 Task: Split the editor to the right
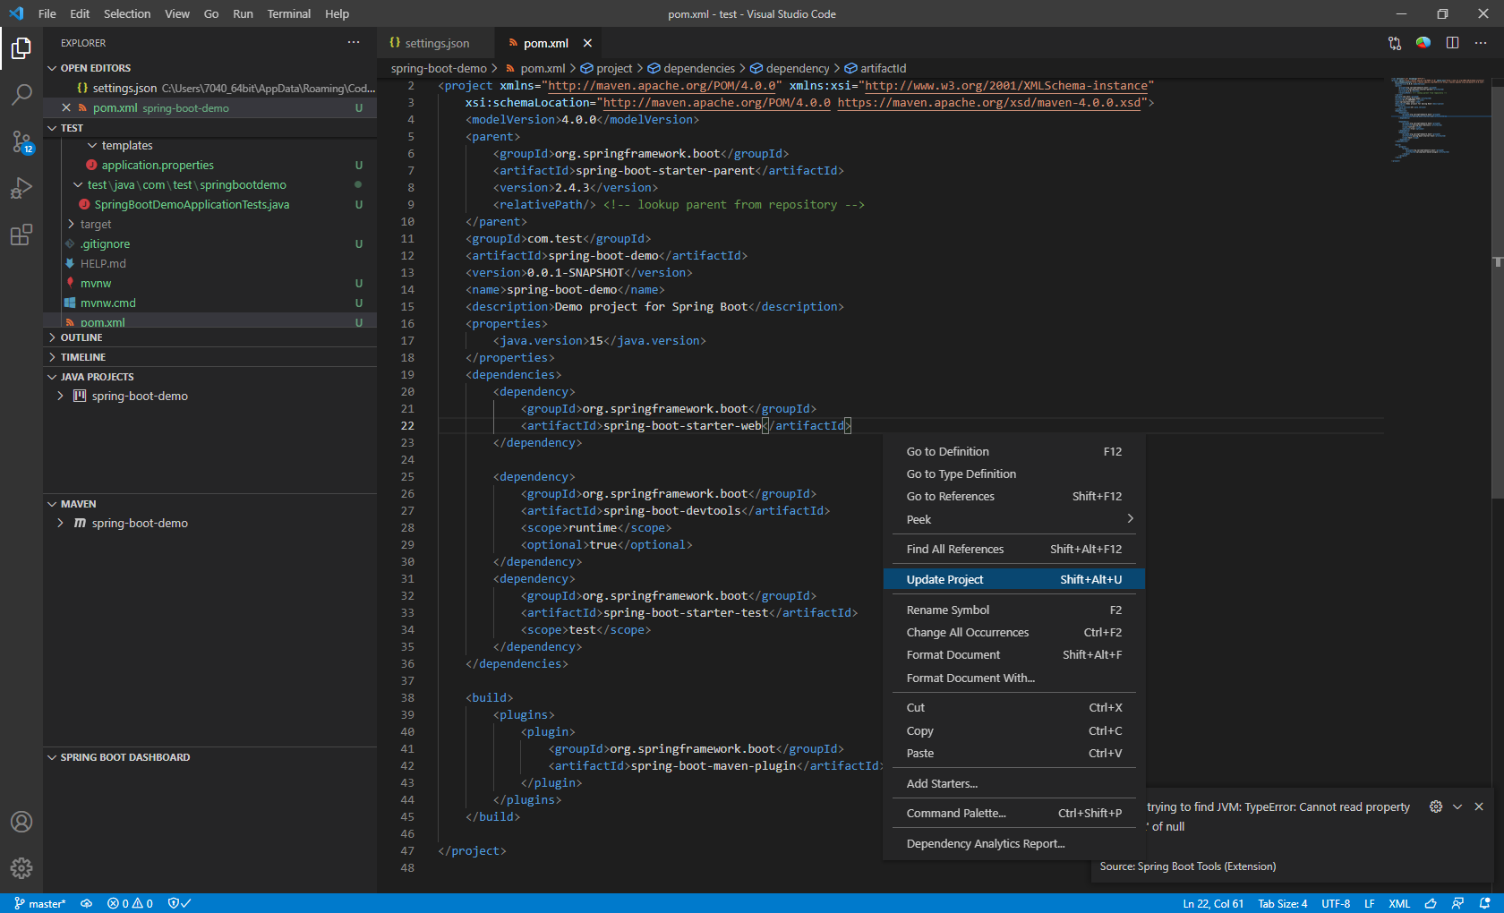(x=1452, y=43)
